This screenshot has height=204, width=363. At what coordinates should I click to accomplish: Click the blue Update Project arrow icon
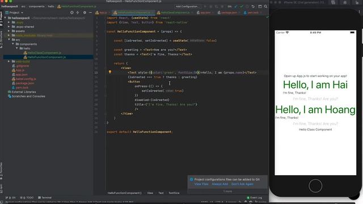(x=236, y=6)
